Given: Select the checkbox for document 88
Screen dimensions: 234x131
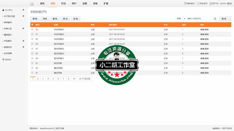Looking at the screenshot, I should (x=32, y=44).
